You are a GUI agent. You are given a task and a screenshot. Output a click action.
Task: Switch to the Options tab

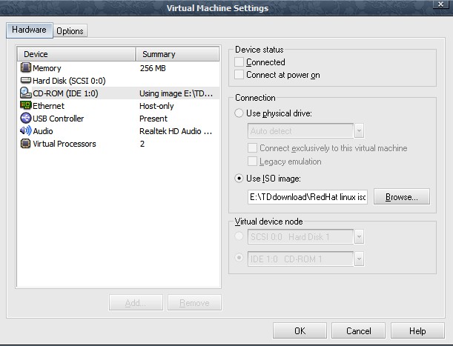tap(70, 31)
